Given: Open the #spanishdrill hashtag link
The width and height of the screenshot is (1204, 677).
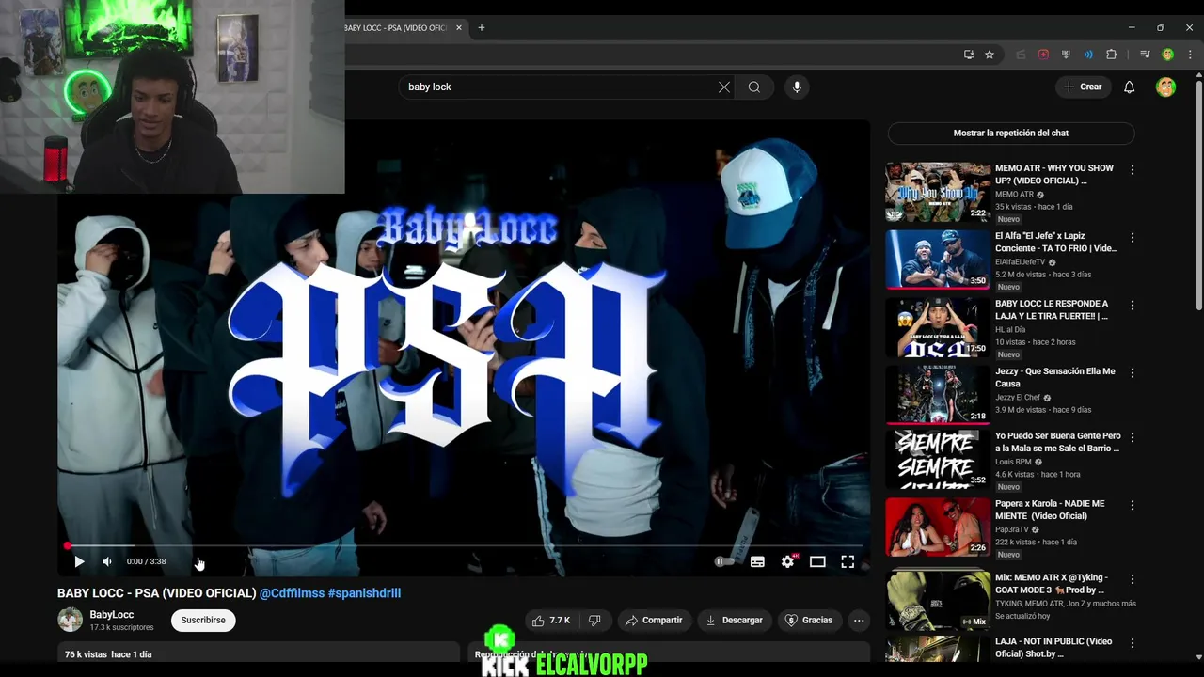Looking at the screenshot, I should [364, 593].
